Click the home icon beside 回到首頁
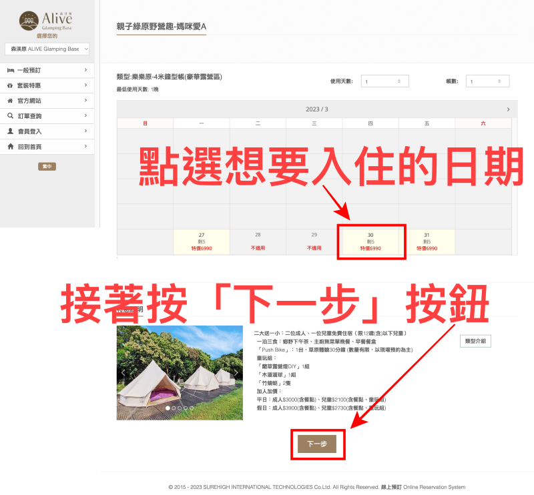534x495 pixels. [x=10, y=147]
